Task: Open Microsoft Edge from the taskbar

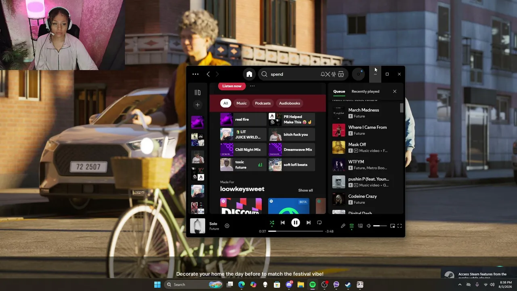Action: click(x=242, y=285)
